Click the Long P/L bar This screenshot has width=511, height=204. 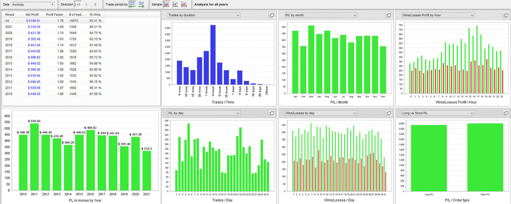tap(429, 158)
